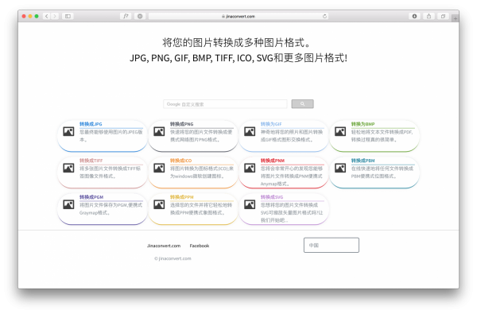The height and width of the screenshot is (314, 477).
Task: Open the 转换成SVG link
Action: (272, 197)
